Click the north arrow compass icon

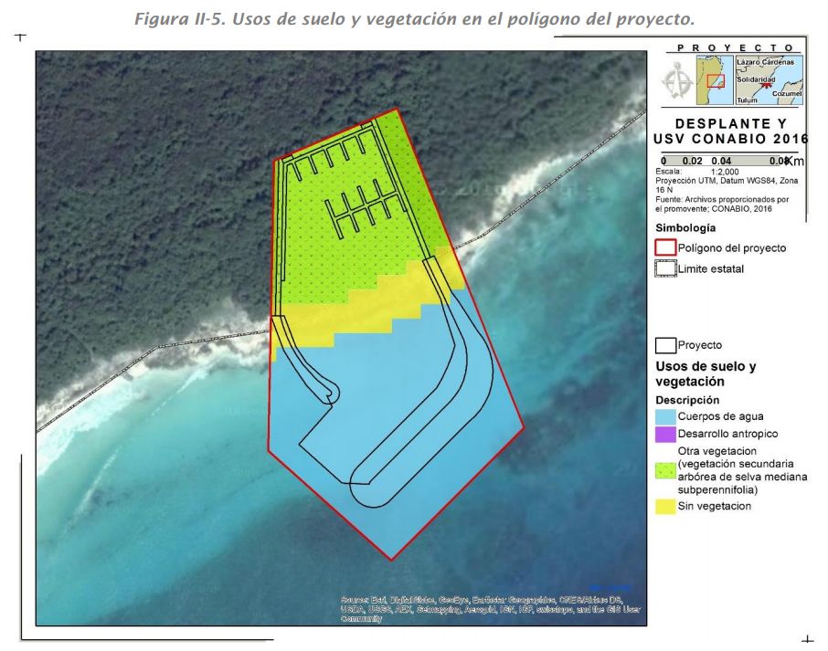676,80
